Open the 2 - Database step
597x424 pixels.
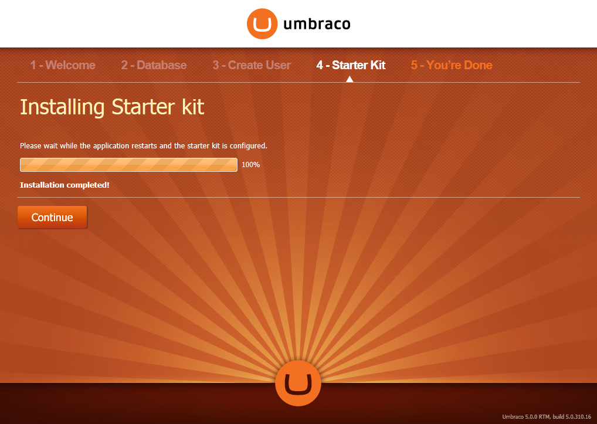click(x=154, y=65)
